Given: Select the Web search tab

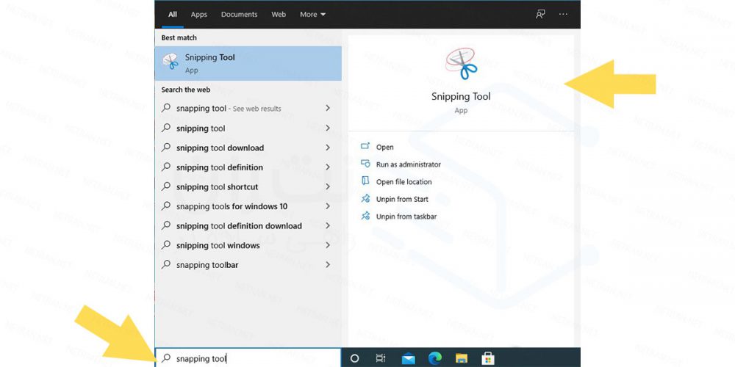Looking at the screenshot, I should pyautogui.click(x=279, y=14).
